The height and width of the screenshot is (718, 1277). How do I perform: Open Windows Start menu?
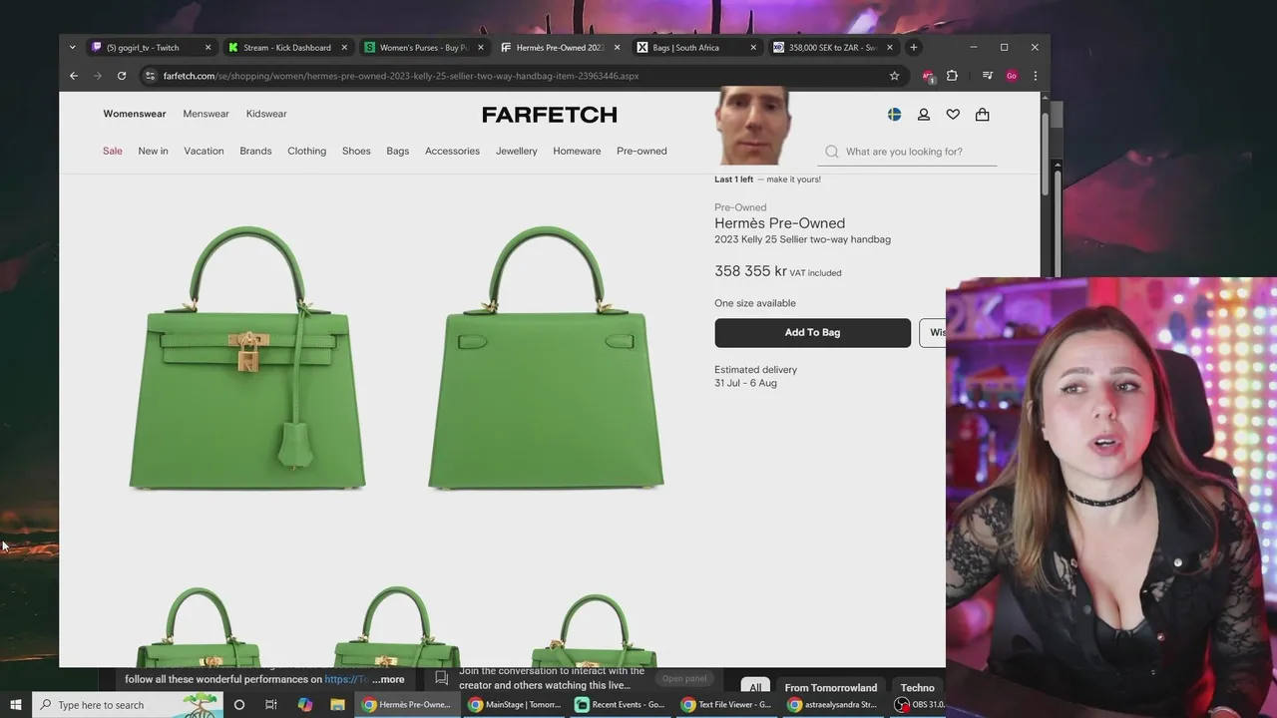[x=15, y=704]
